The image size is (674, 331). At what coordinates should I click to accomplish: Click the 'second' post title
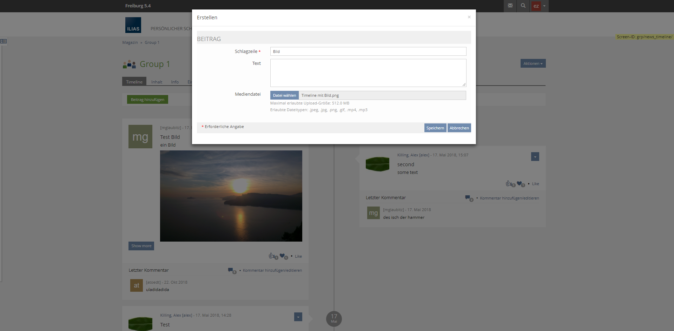click(x=406, y=164)
